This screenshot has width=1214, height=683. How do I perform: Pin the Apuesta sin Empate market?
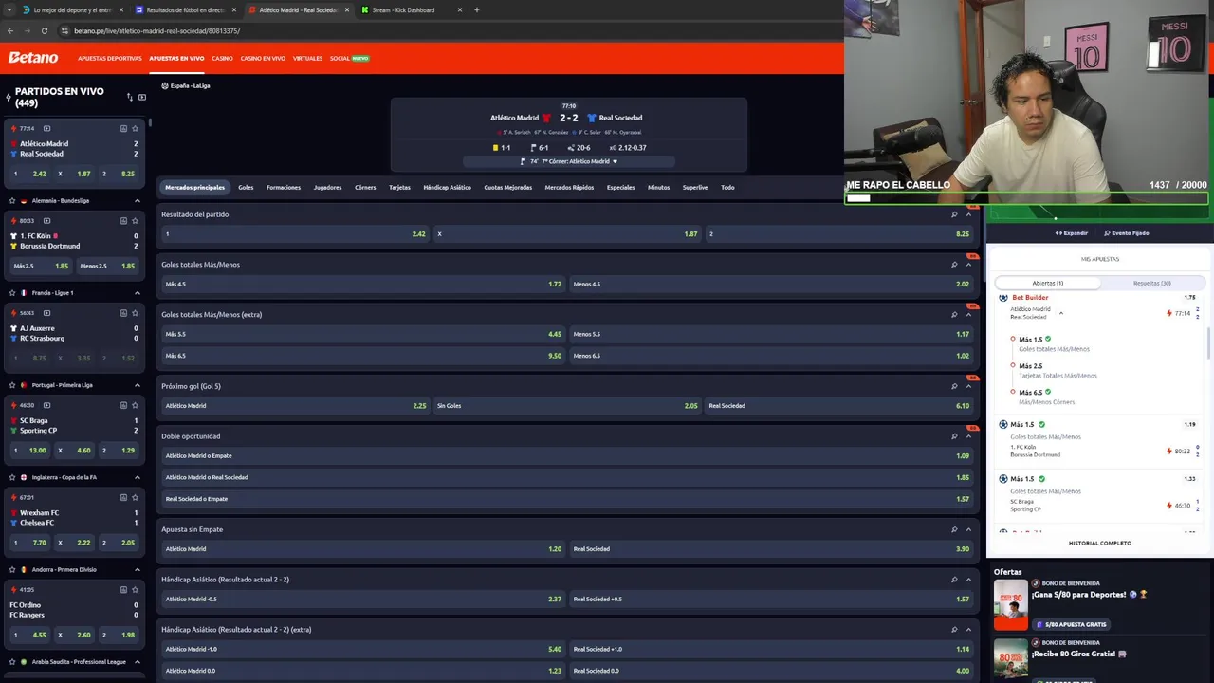[x=954, y=529]
